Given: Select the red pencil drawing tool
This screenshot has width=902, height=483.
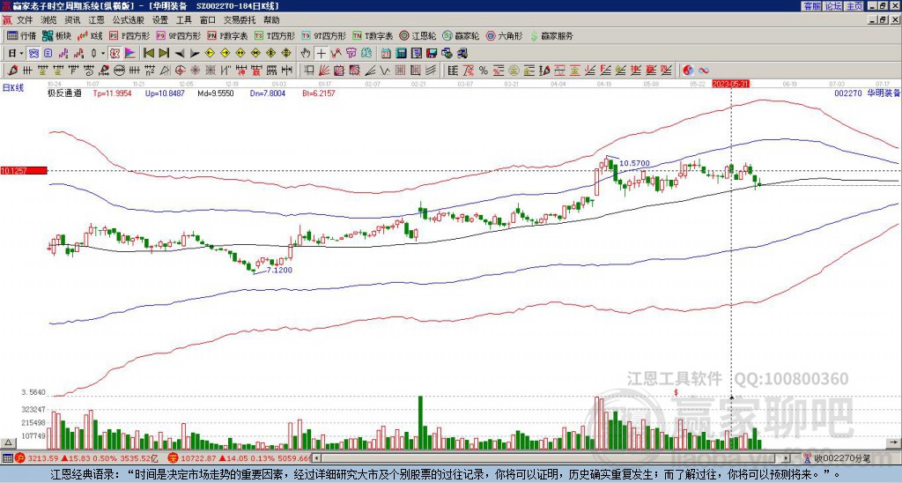Looking at the screenshot, I should 12,71.
